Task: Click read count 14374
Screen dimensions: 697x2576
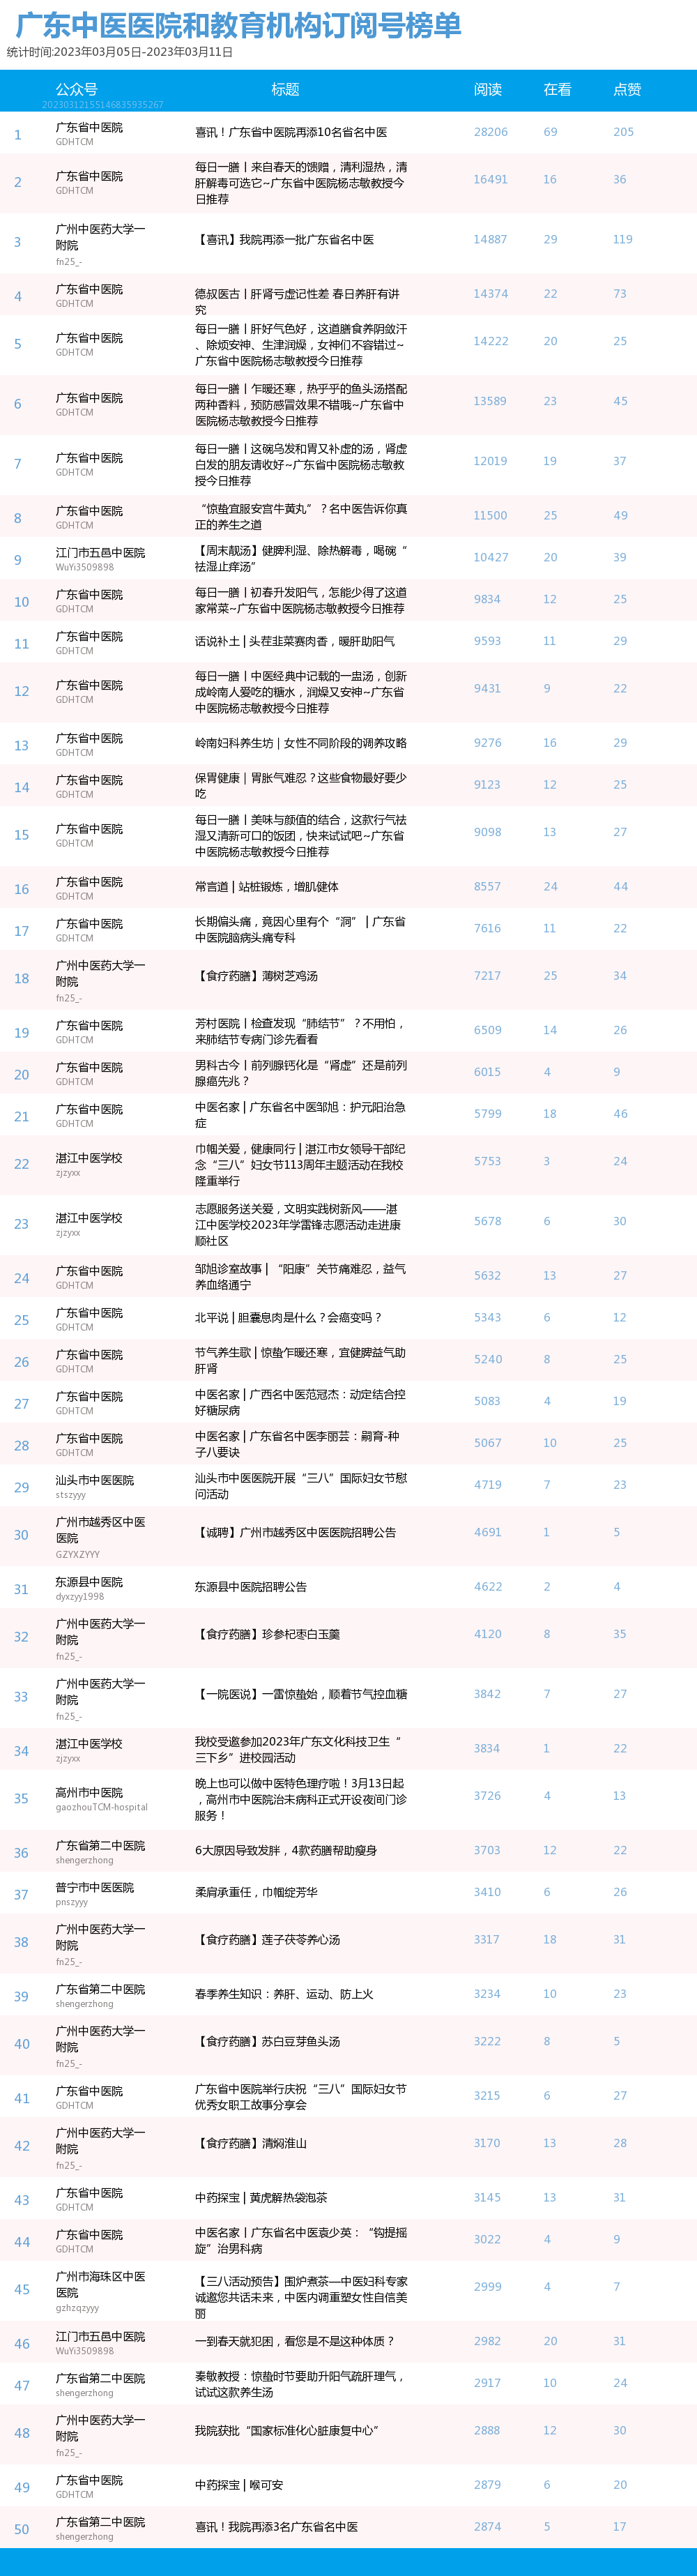Action: point(491,294)
